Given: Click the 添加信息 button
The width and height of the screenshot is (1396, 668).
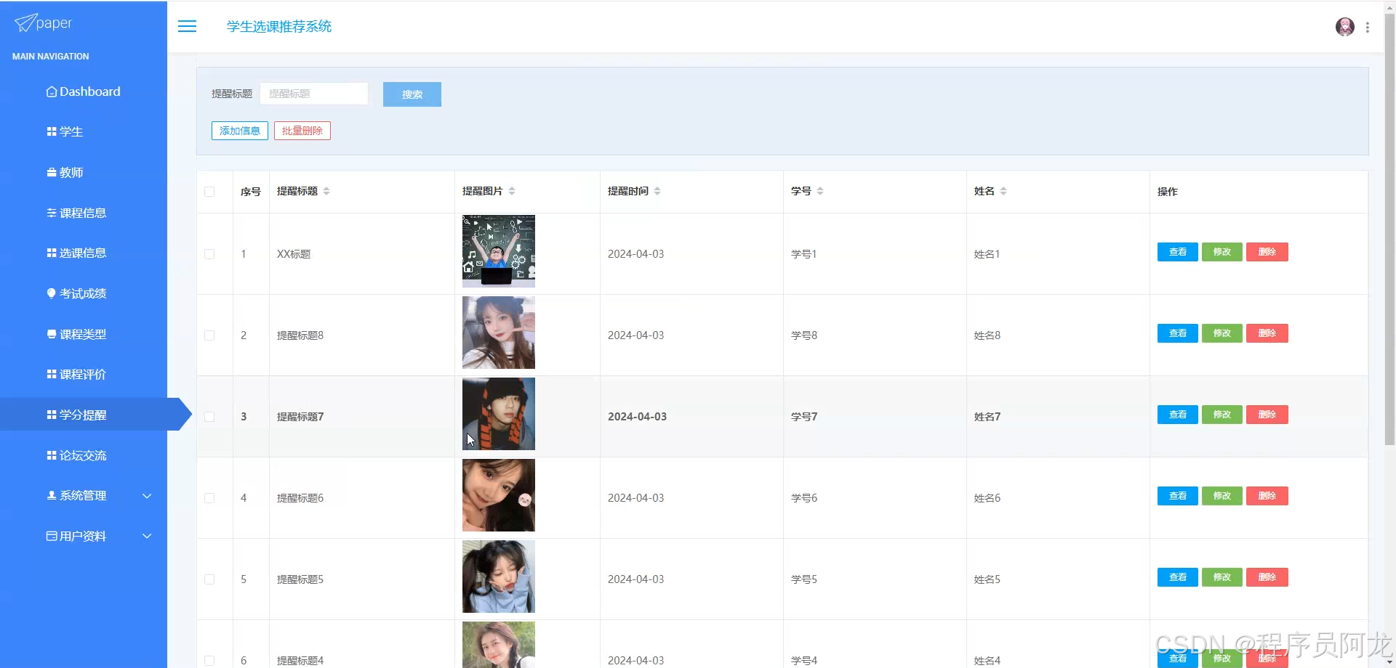Looking at the screenshot, I should coord(240,131).
